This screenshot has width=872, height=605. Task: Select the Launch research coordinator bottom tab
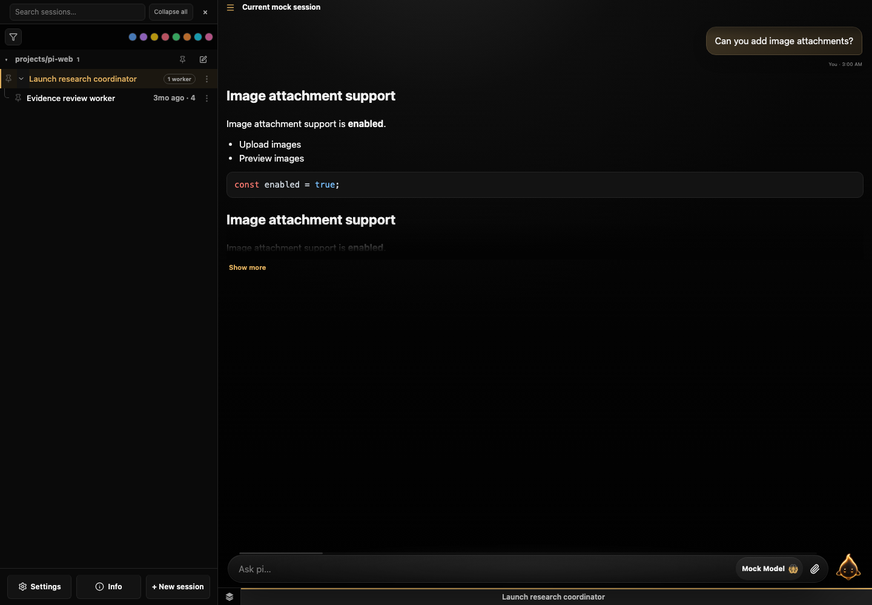(553, 597)
